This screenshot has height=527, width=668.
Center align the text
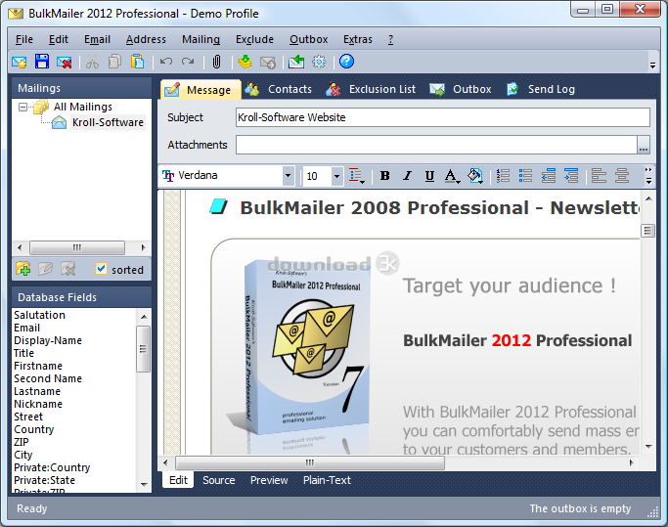click(622, 176)
